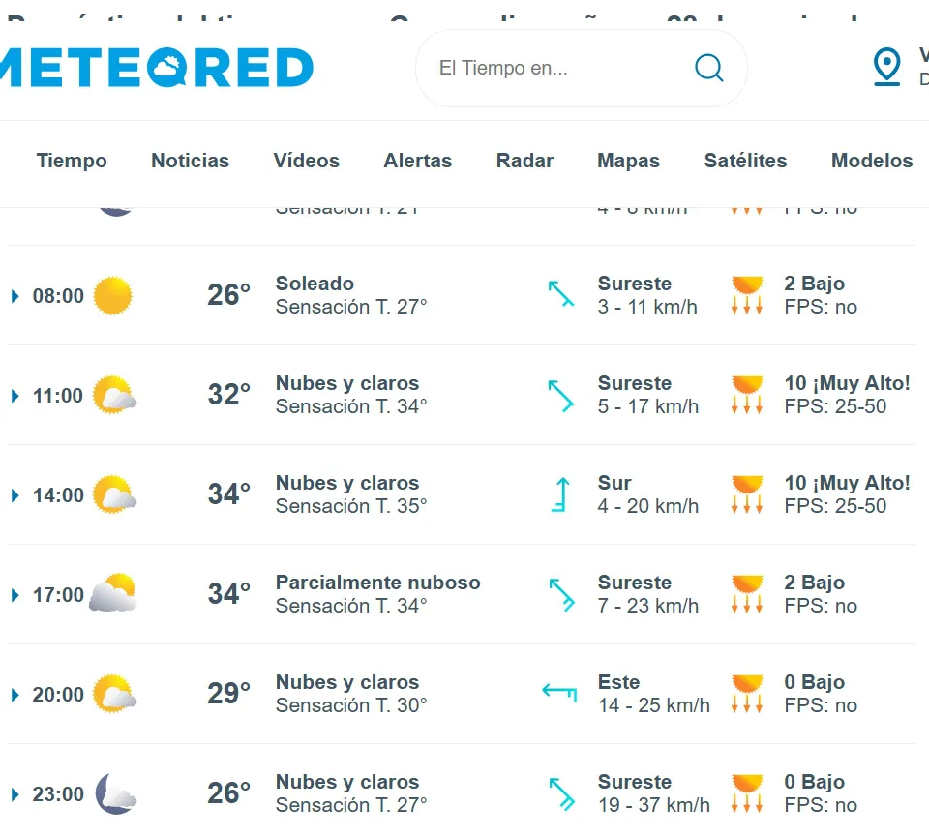
Task: Click the cloudy sun icon at 17:00
Action: coord(112,594)
